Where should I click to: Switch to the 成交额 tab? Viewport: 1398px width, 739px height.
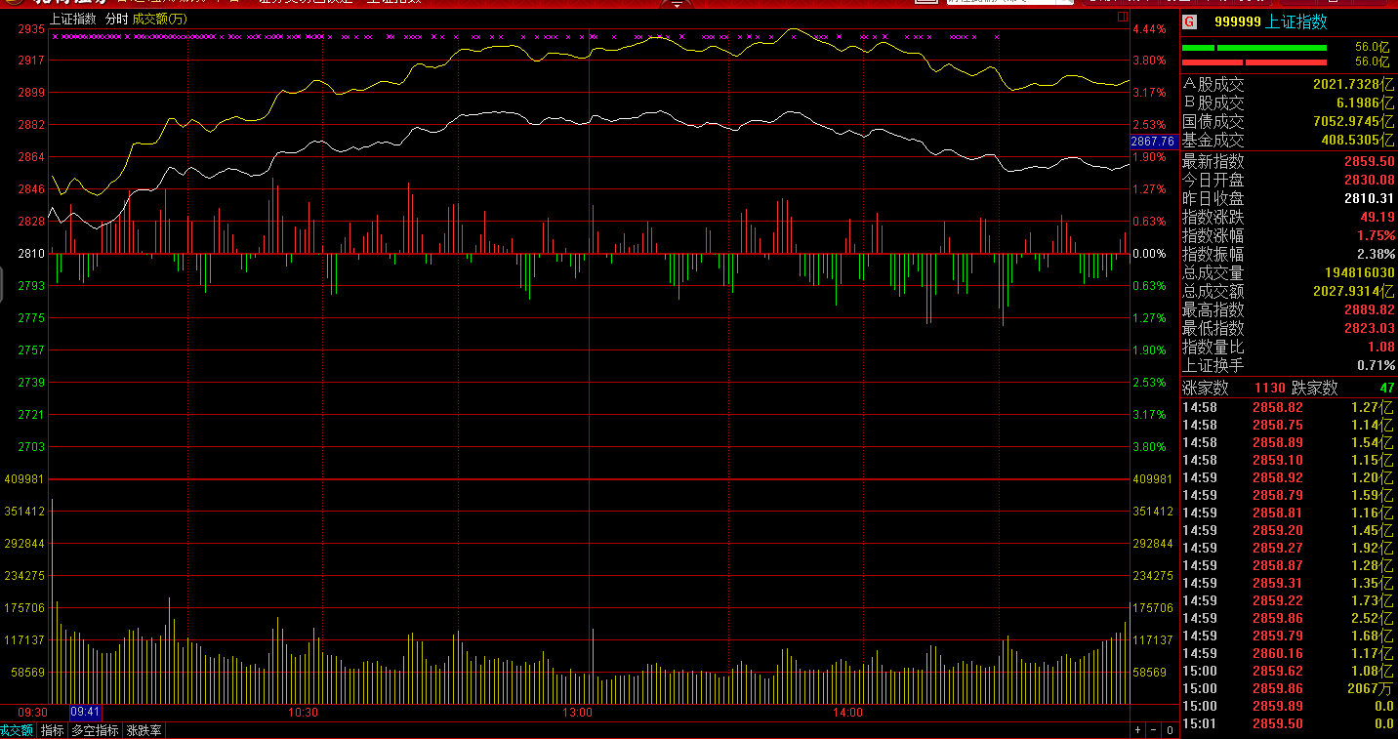pyautogui.click(x=17, y=730)
